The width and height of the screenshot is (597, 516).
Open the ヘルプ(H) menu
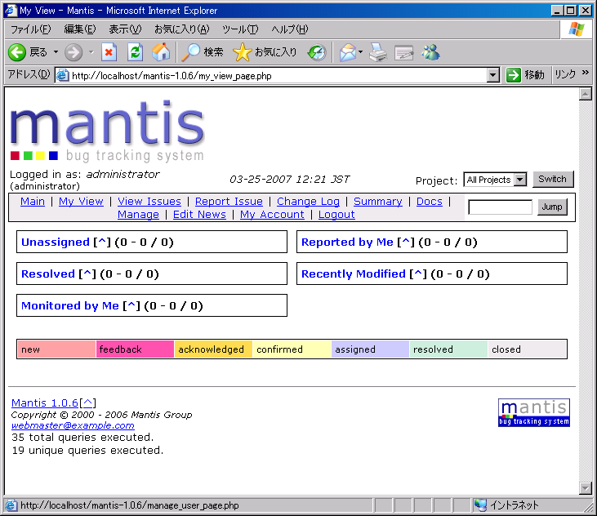[290, 29]
